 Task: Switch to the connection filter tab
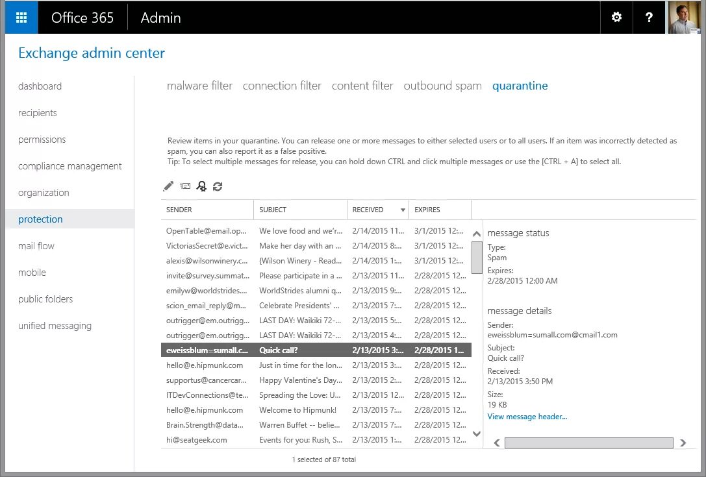282,86
